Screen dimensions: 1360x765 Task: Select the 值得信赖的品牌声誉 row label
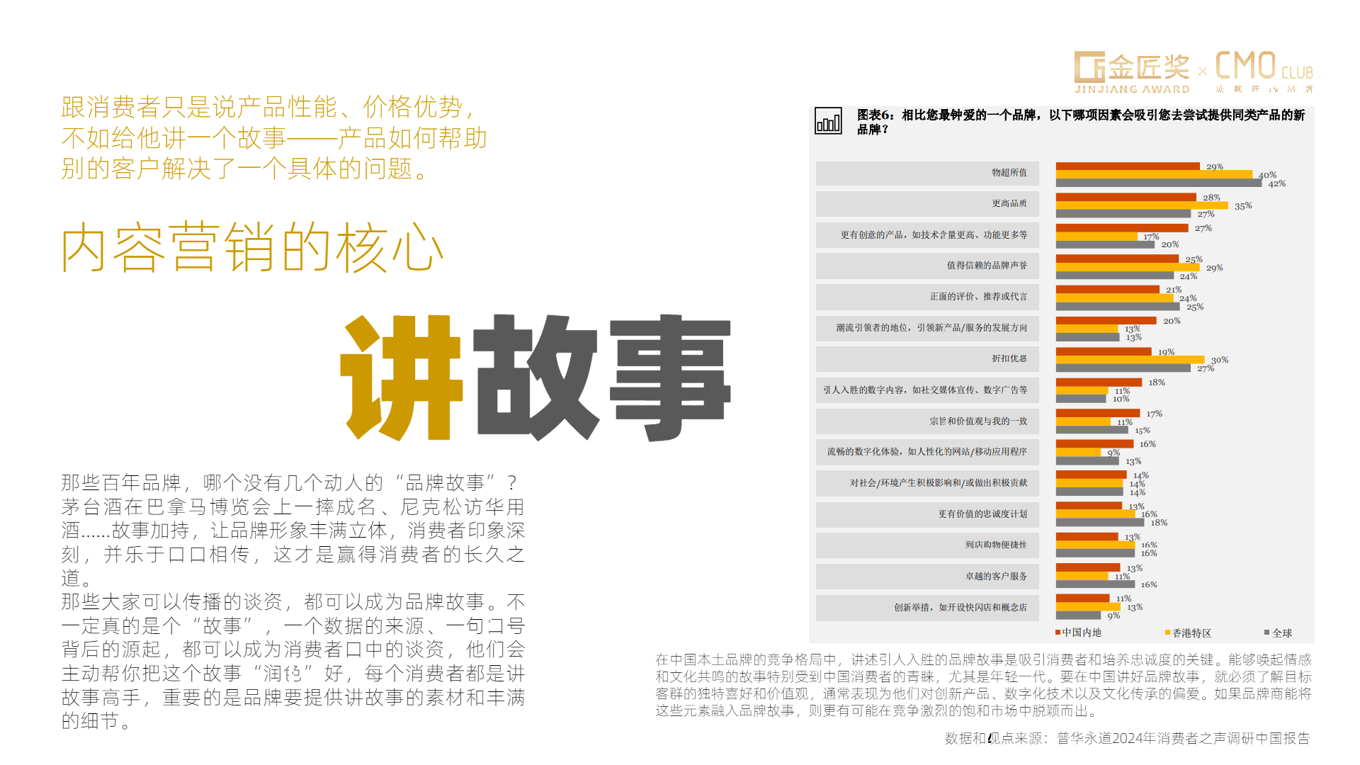point(927,266)
